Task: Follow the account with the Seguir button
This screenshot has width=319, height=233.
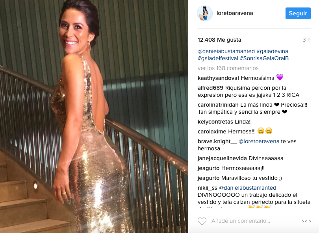Action: coord(298,13)
